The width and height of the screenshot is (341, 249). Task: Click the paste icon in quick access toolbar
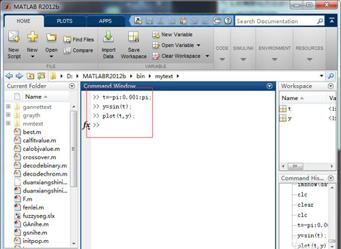(183, 21)
